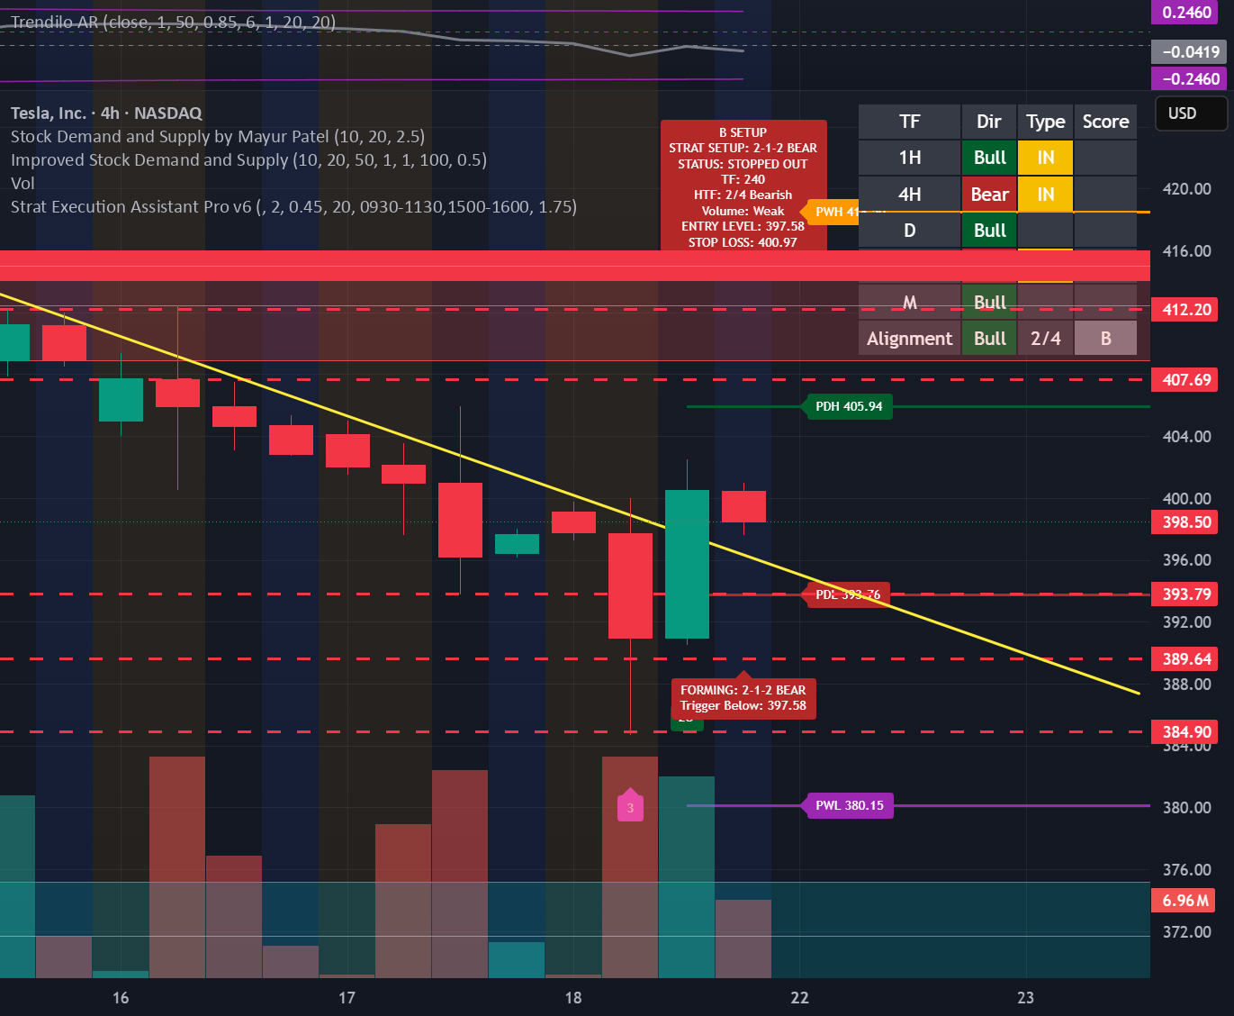Click the Bear cell in 4H row

click(989, 195)
